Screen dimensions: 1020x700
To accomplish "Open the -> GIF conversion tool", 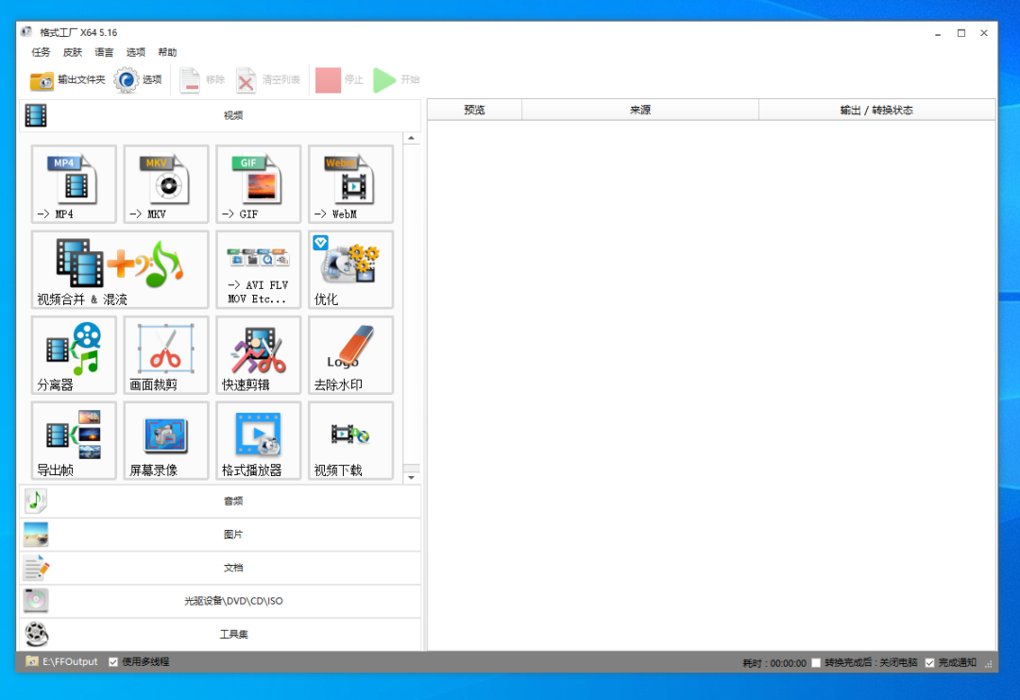I will point(258,184).
